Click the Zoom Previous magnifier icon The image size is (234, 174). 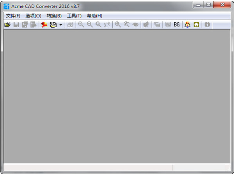[x=126, y=25]
